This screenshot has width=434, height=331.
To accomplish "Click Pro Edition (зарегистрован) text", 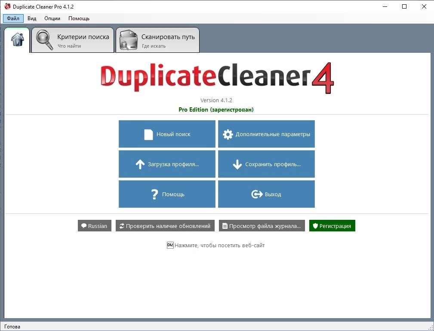I will [x=216, y=109].
